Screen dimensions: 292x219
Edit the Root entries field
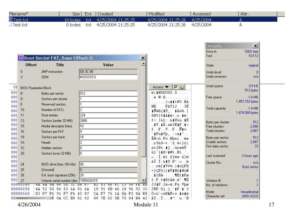(108, 115)
